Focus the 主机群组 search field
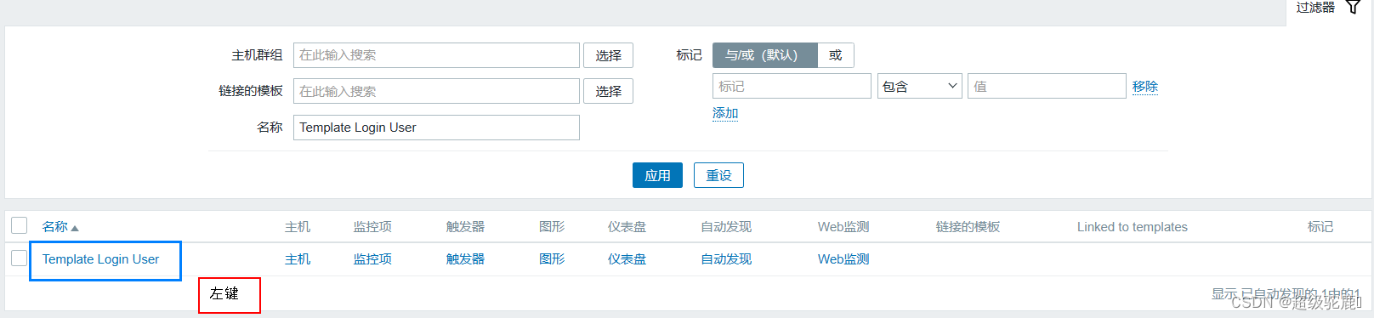 [436, 55]
